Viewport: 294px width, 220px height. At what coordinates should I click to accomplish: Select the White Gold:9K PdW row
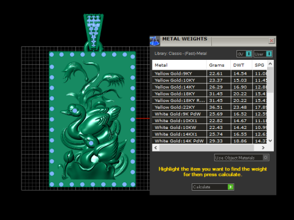click(209, 114)
